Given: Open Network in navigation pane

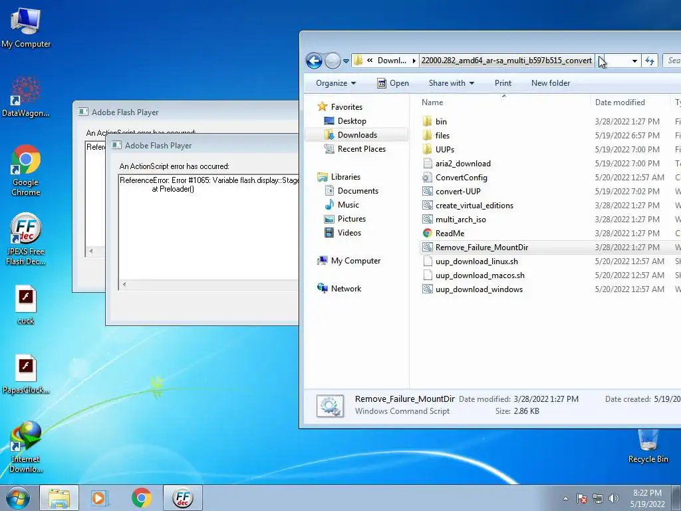Looking at the screenshot, I should [x=346, y=289].
